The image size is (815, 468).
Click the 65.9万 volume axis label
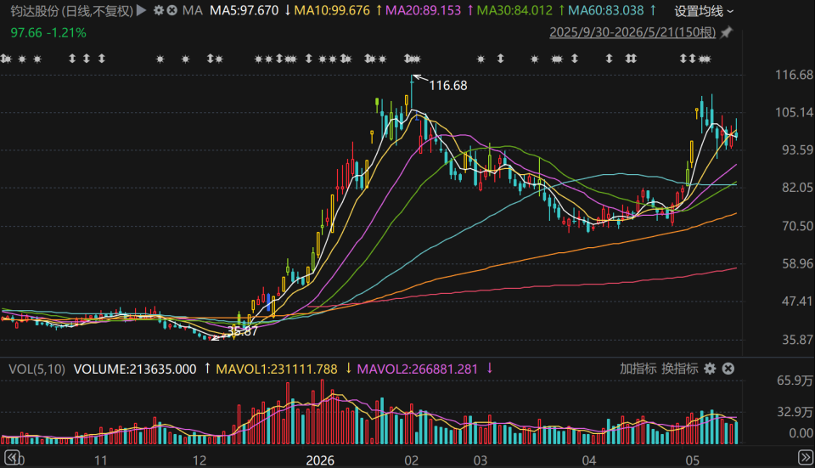795,381
